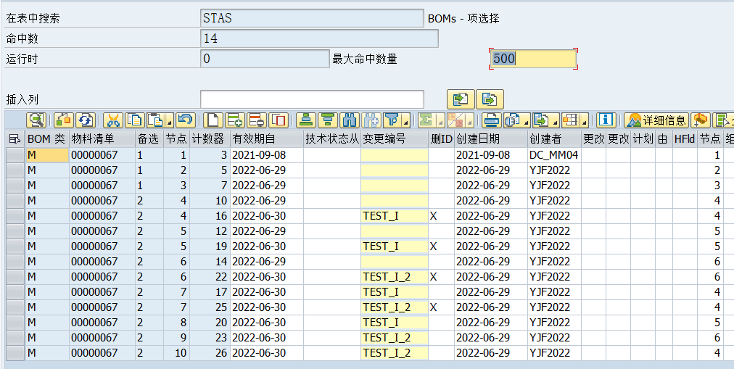Open the Details magnifier icon in the toolbar

tap(36, 120)
